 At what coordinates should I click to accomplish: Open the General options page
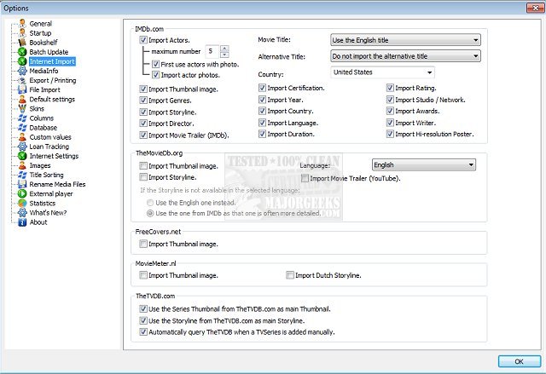pos(41,24)
